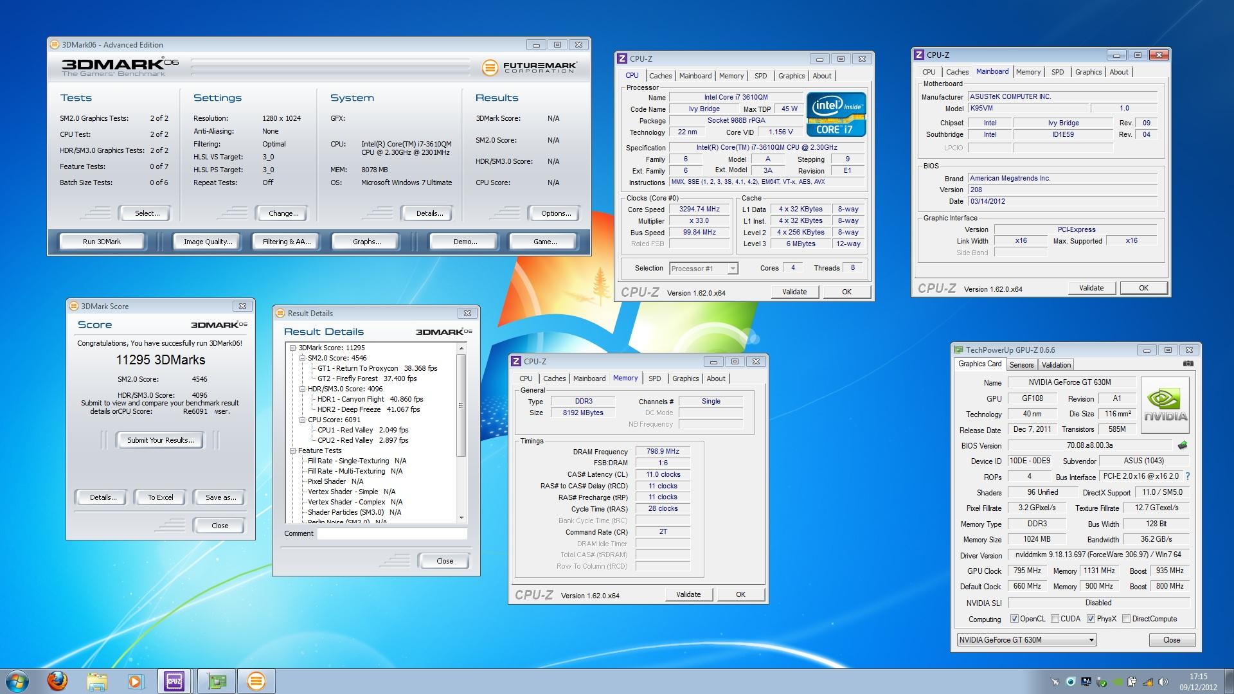The image size is (1234, 694).
Task: Click the 3DMark06 title bar icon
Action: 55,44
